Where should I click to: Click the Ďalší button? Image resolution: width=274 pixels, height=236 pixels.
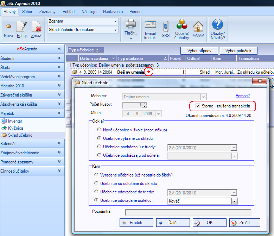click(173, 223)
